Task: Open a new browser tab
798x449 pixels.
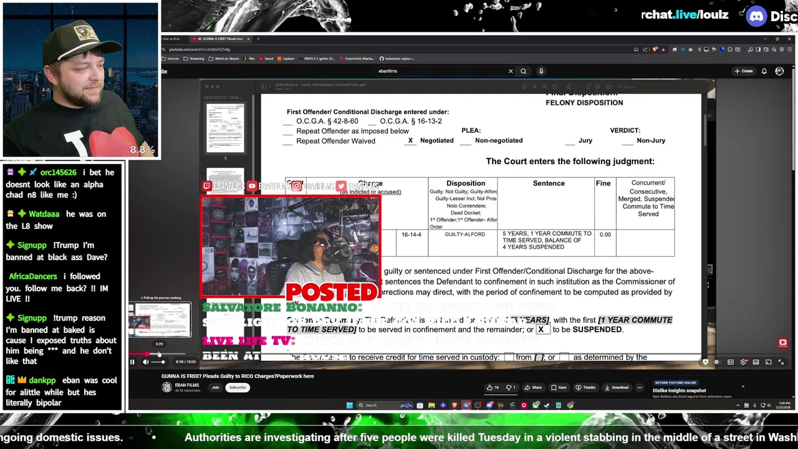Action: 258,39
